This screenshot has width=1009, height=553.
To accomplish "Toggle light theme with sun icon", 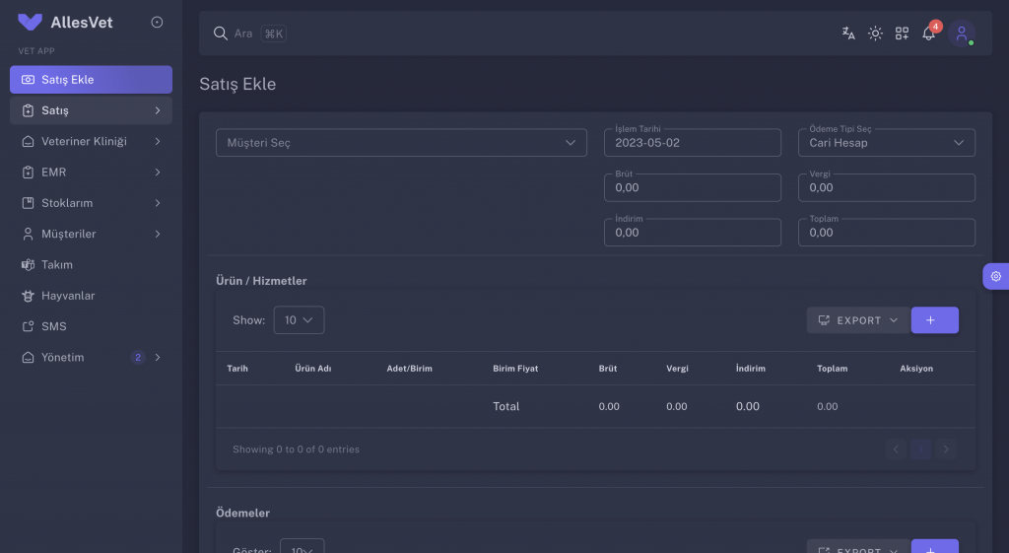I will [x=875, y=34].
